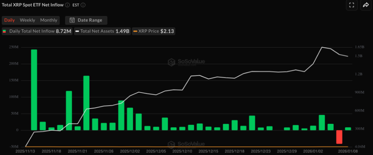Click the 2025/11/21 date label
The height and width of the screenshot is (155, 373).
point(77,151)
